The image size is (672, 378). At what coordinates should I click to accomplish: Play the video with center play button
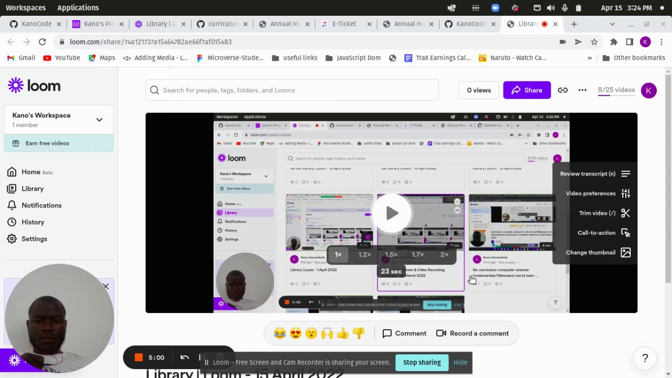392,213
